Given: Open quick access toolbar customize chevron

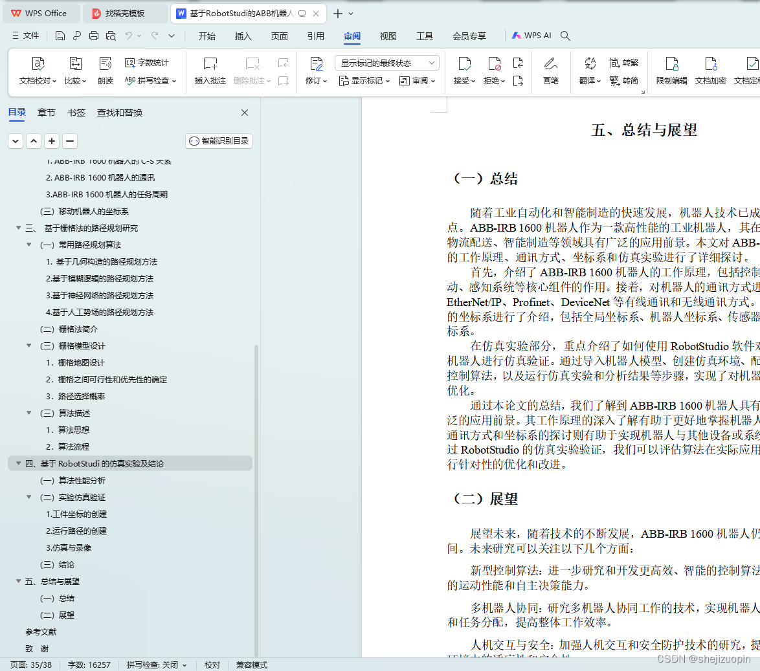Looking at the screenshot, I should (x=172, y=36).
